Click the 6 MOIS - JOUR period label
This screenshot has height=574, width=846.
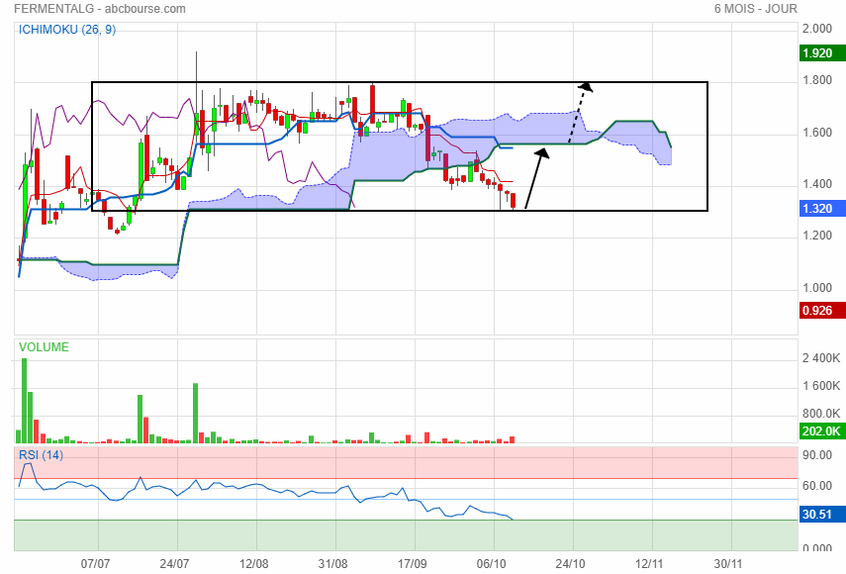(x=755, y=9)
